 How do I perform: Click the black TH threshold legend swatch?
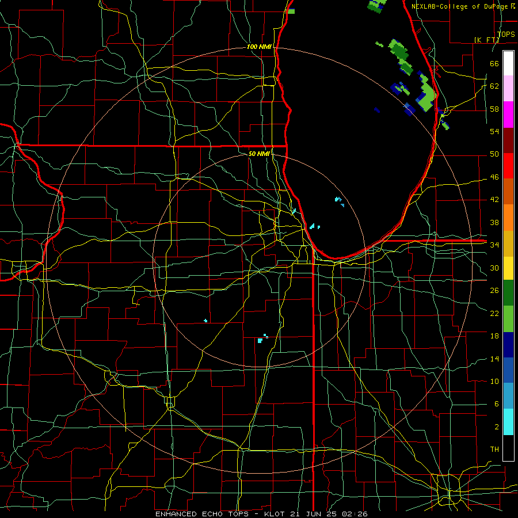(x=508, y=448)
